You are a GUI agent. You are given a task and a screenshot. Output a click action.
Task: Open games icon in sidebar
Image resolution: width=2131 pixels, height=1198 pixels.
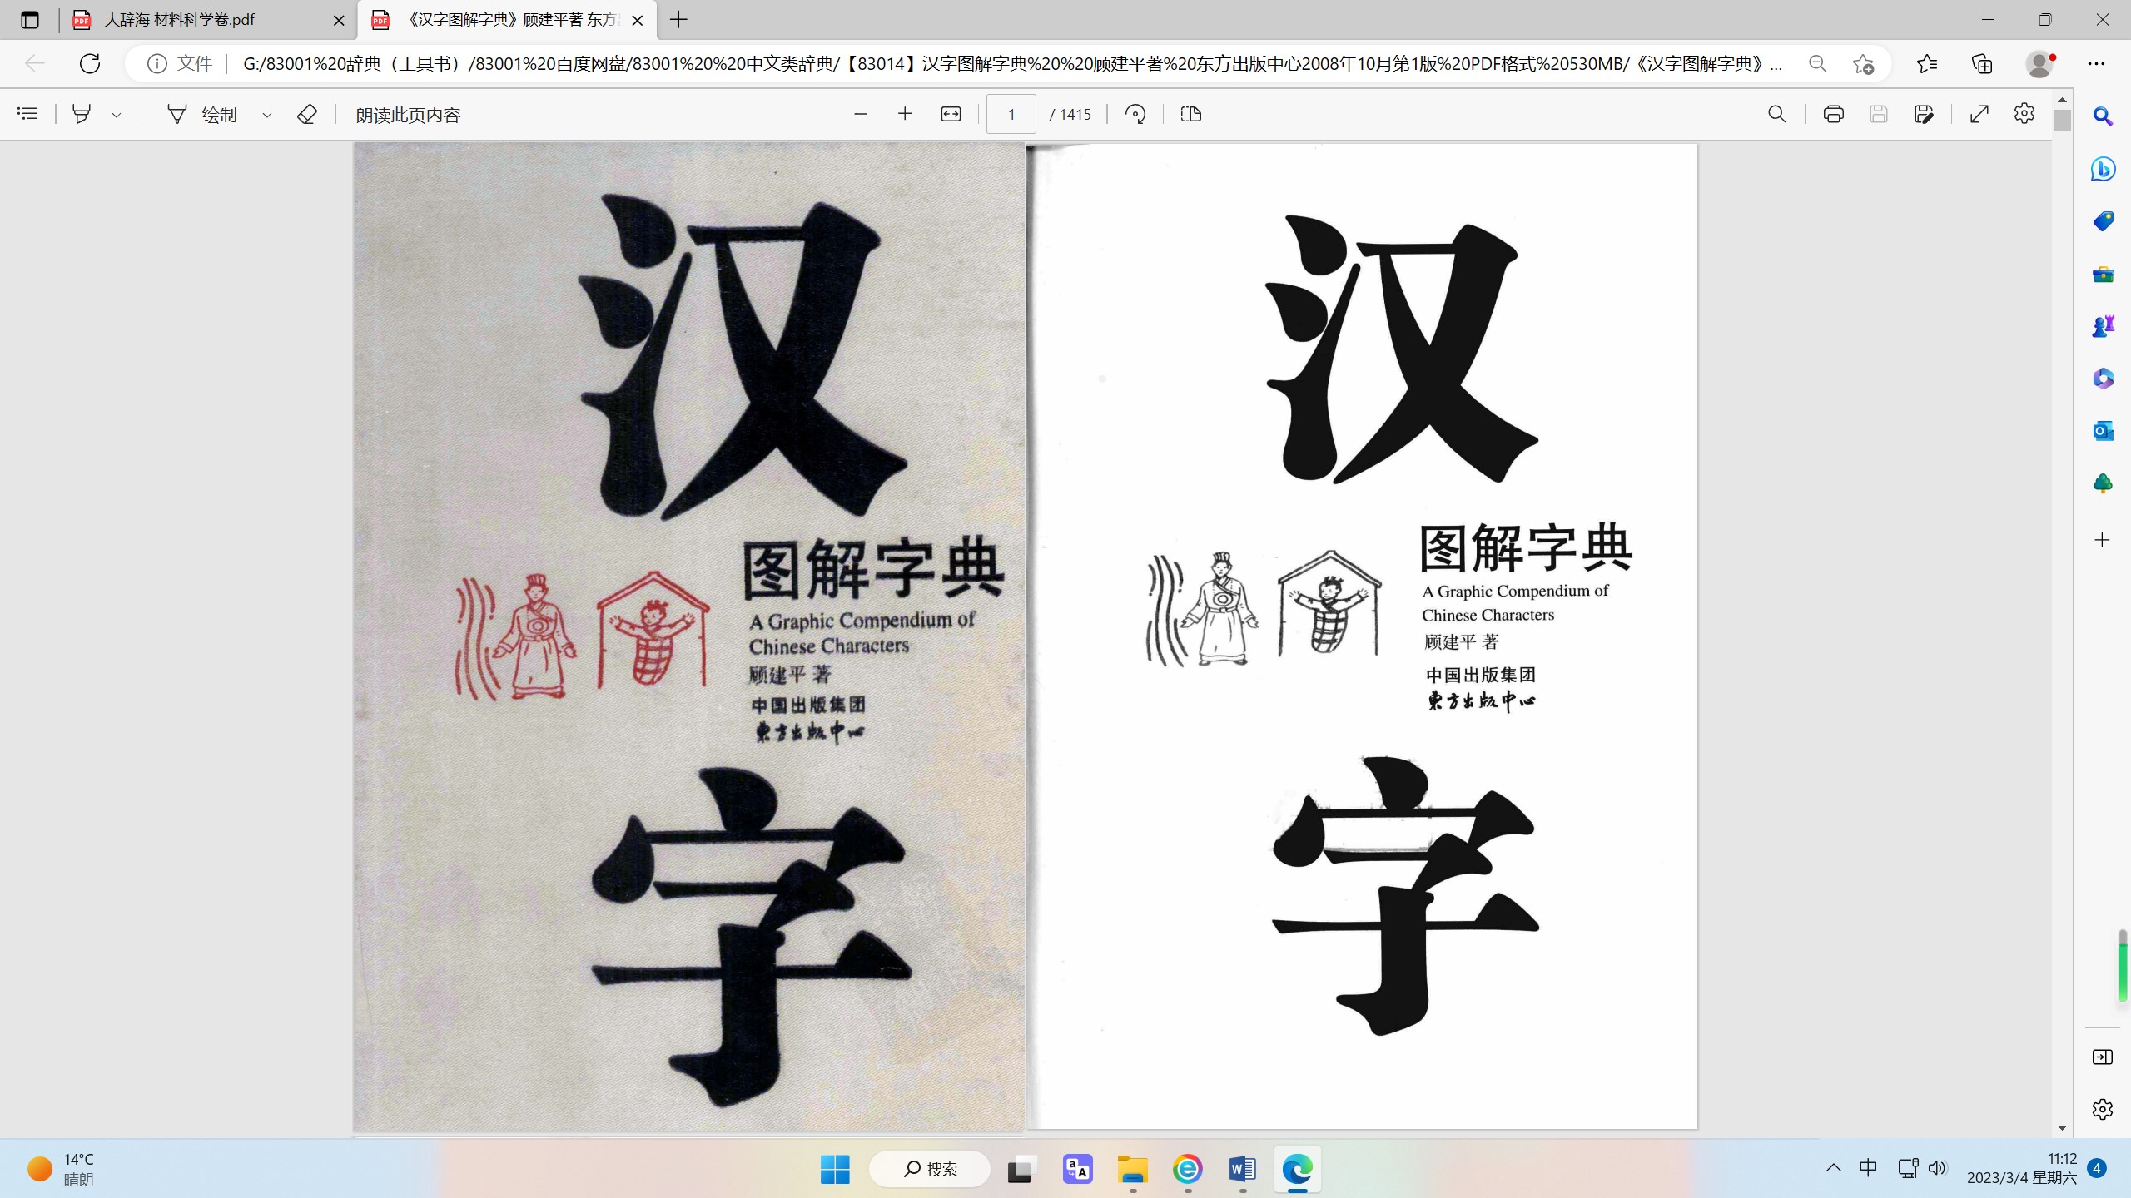pyautogui.click(x=2103, y=326)
